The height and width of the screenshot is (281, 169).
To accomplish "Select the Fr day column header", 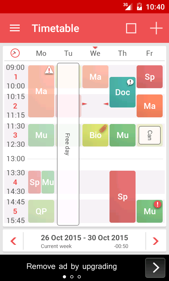I will tap(149, 53).
